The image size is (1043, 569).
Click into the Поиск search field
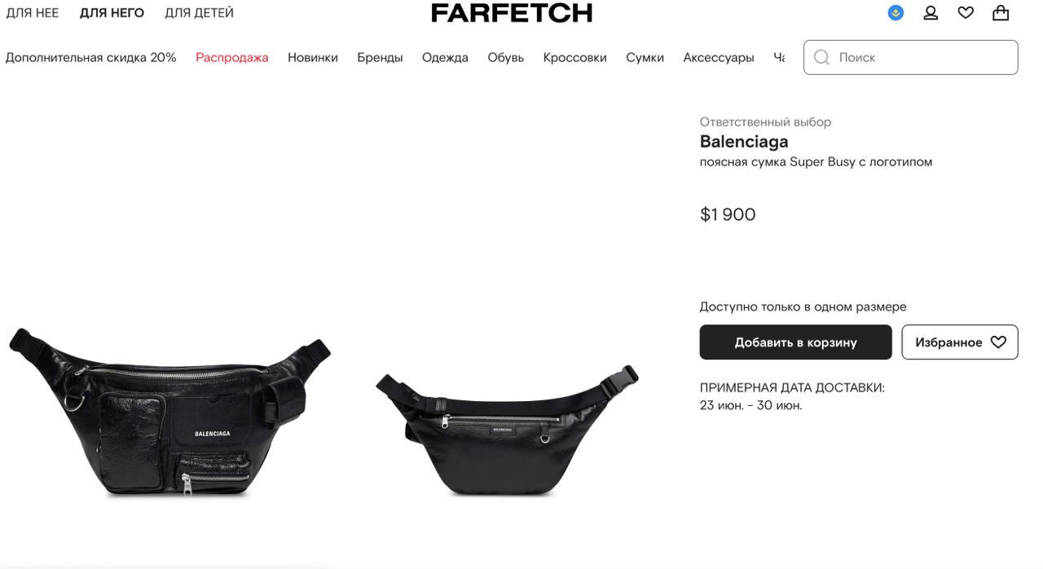911,57
